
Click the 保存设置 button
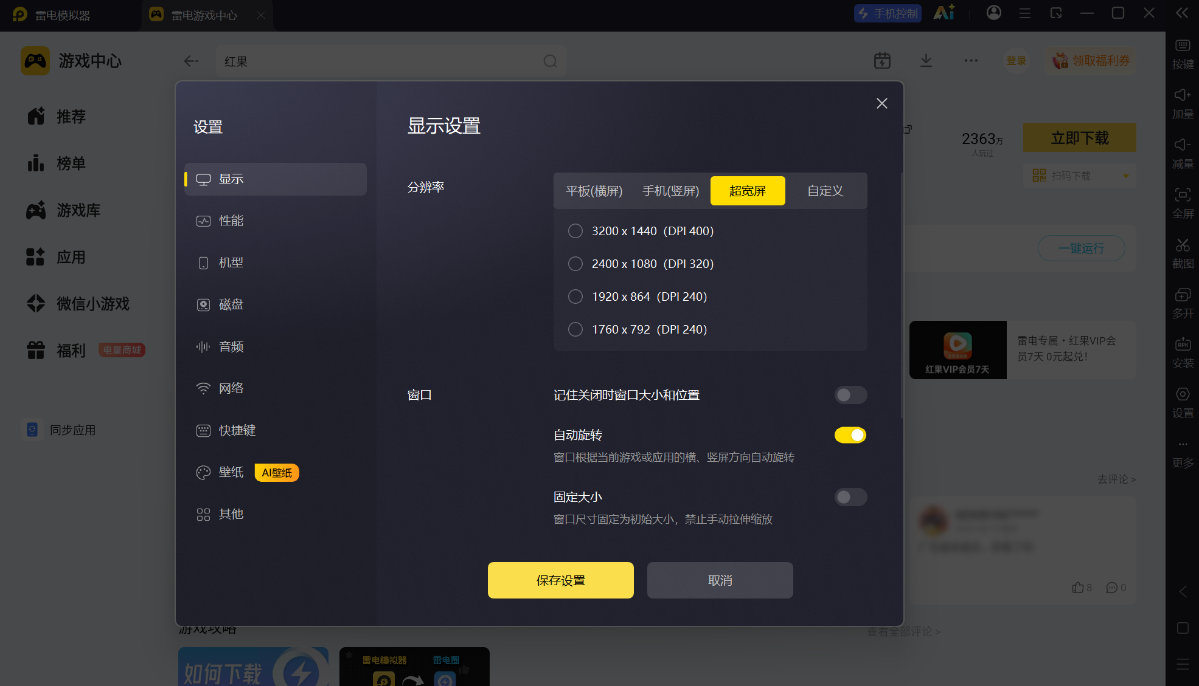point(560,580)
